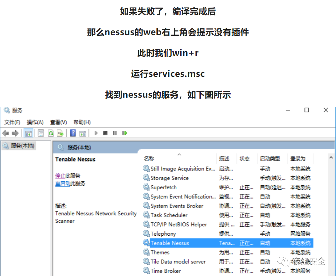Select the Task Scheduler service

tap(228, 215)
